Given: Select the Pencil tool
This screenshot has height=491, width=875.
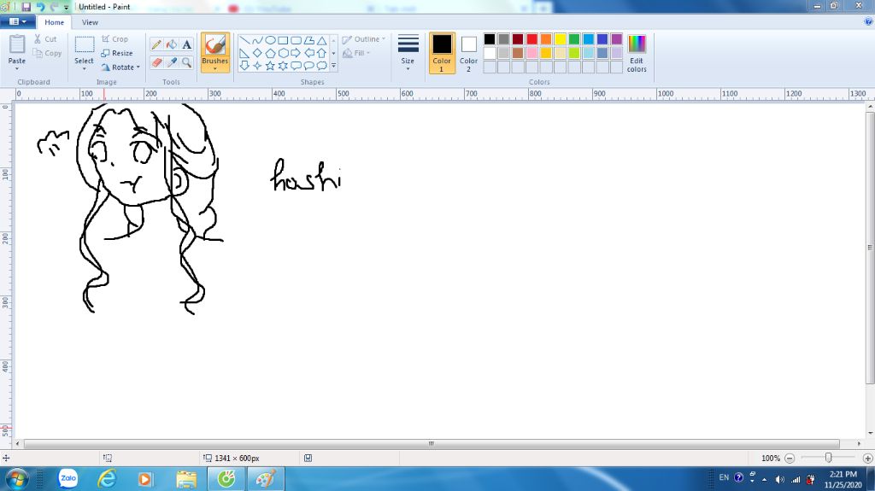Looking at the screenshot, I should 156,44.
